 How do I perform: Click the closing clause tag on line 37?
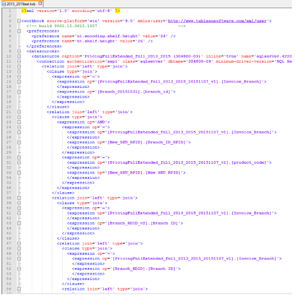click(x=63, y=193)
